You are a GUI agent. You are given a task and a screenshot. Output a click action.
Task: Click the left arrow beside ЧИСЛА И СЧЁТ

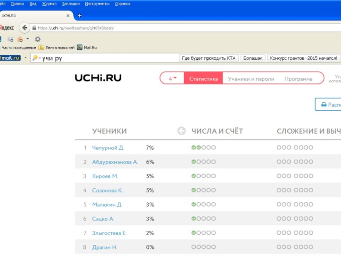181,131
